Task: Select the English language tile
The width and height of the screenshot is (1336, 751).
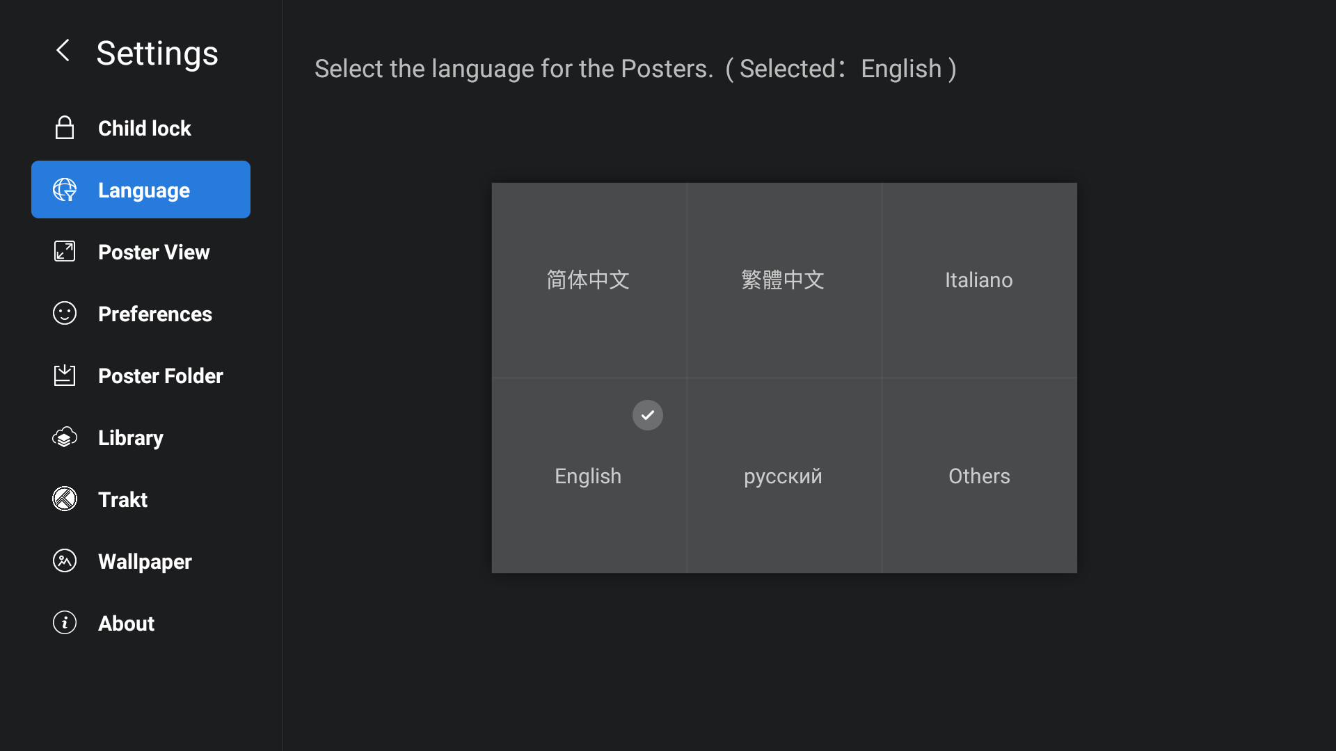Action: coord(589,477)
